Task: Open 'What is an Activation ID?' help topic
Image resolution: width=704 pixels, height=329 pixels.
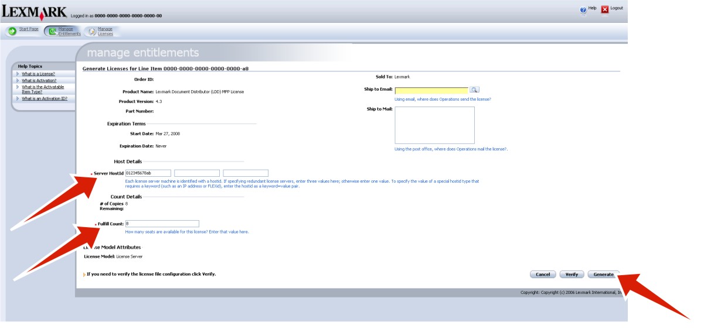Action: 45,98
